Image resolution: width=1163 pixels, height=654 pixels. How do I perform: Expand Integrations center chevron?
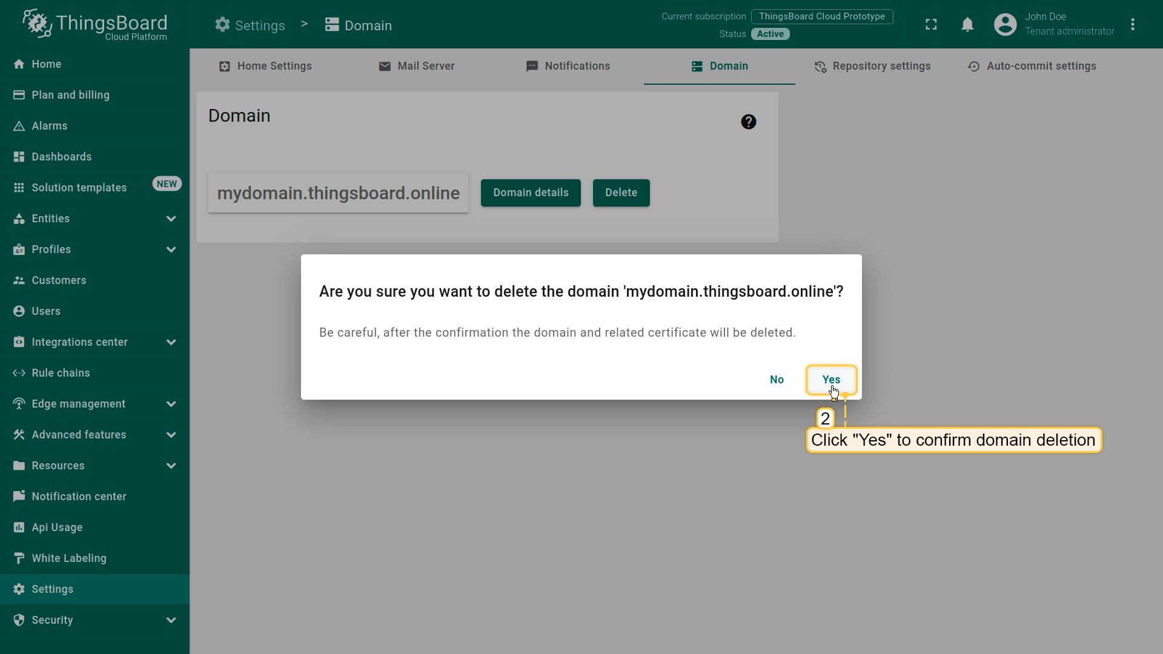click(x=171, y=342)
